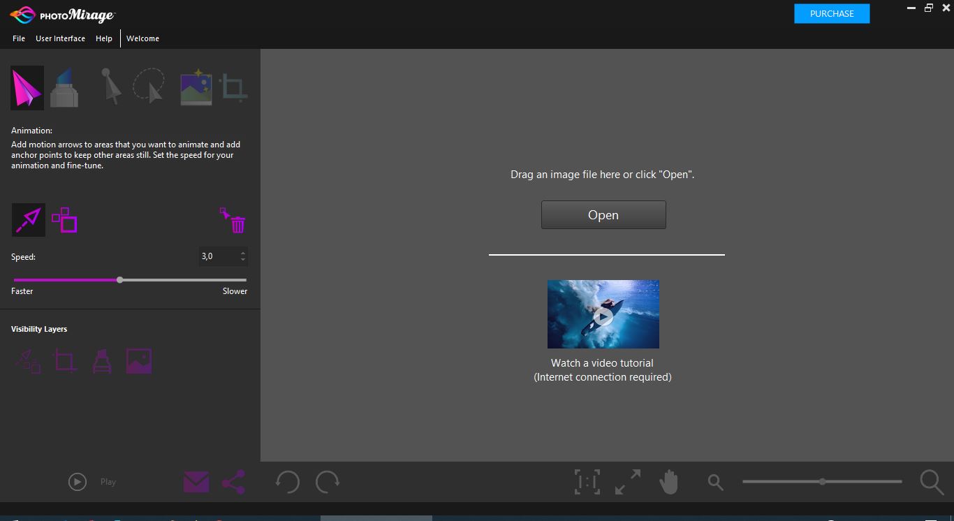
Task: Click the Play label text
Action: pyautogui.click(x=108, y=482)
